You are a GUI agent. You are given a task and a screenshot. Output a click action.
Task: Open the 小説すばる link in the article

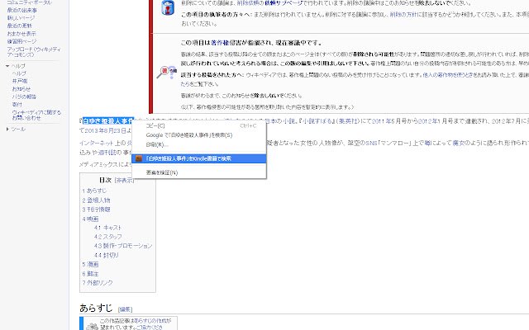317,121
